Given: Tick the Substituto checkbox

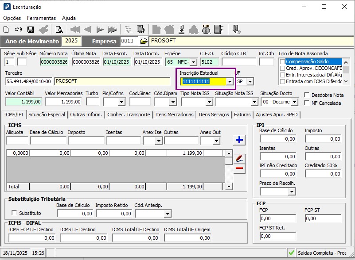Looking at the screenshot, I should pos(14,213).
